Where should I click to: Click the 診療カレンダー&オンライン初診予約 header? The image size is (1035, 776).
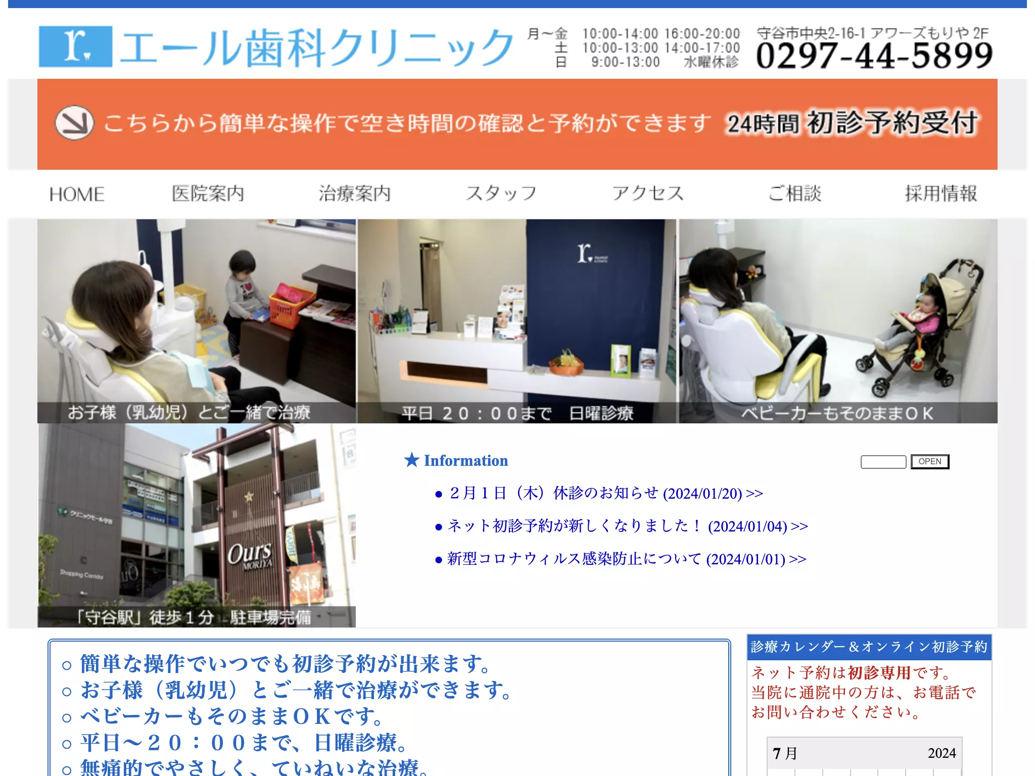point(869,647)
